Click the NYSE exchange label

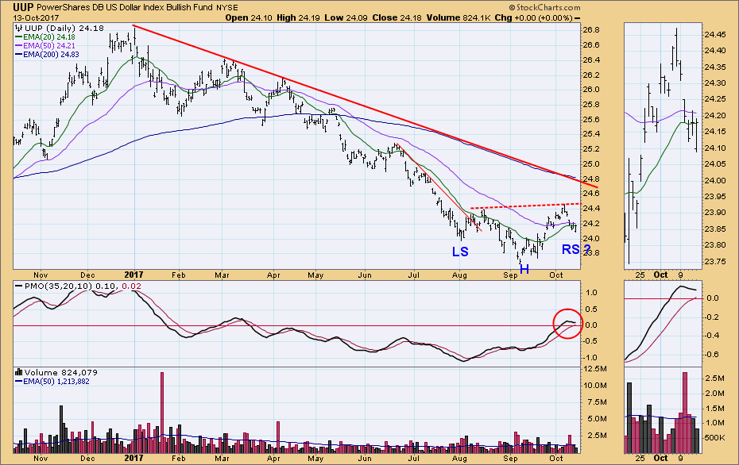227,7
